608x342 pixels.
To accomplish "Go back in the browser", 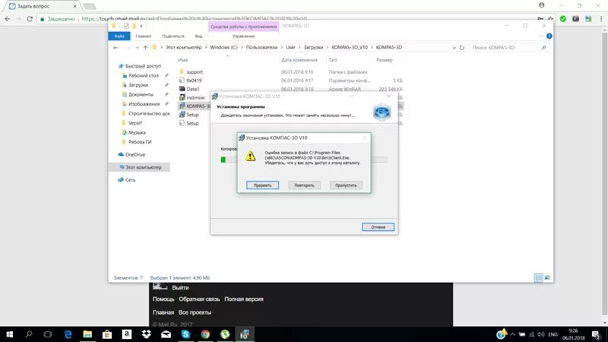I will pos(8,18).
